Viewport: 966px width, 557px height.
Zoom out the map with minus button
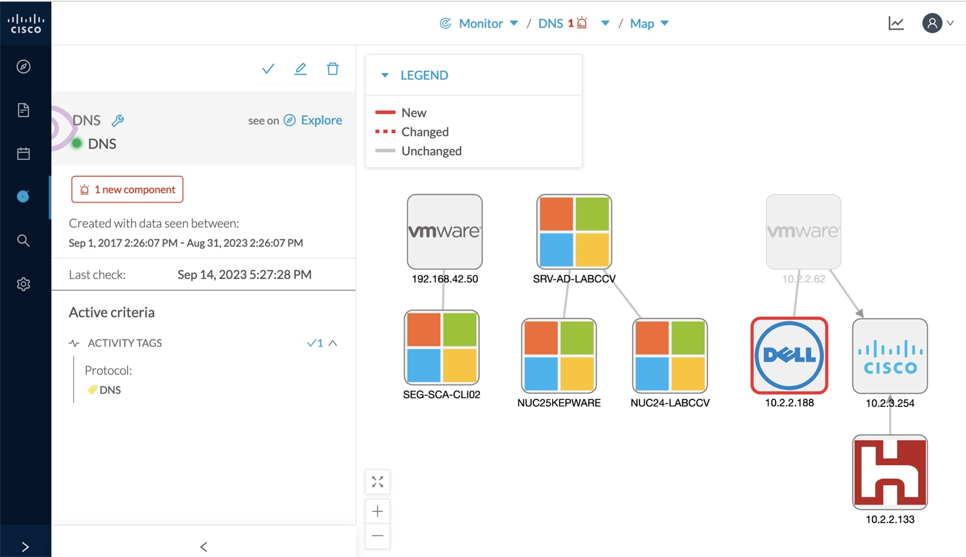tap(378, 536)
